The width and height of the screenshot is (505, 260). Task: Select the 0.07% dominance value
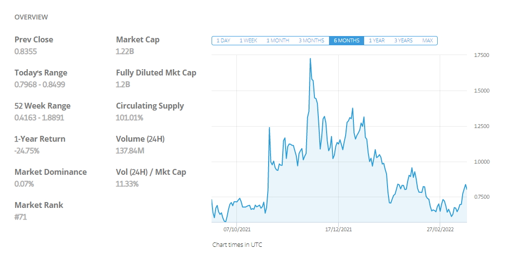point(24,184)
